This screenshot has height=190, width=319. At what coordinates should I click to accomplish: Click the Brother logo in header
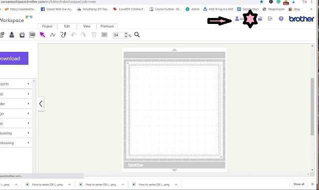[x=302, y=19]
